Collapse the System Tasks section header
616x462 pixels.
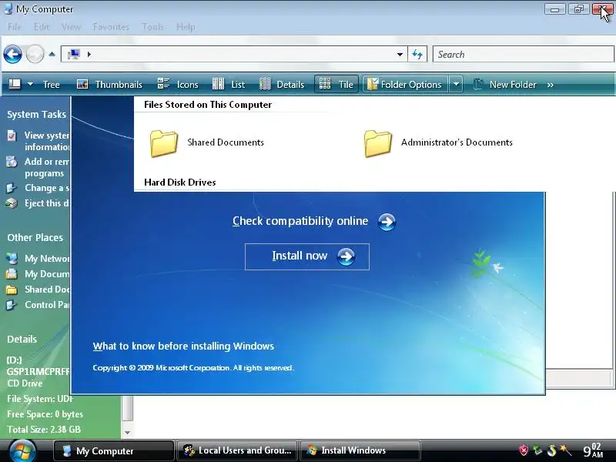(x=36, y=114)
